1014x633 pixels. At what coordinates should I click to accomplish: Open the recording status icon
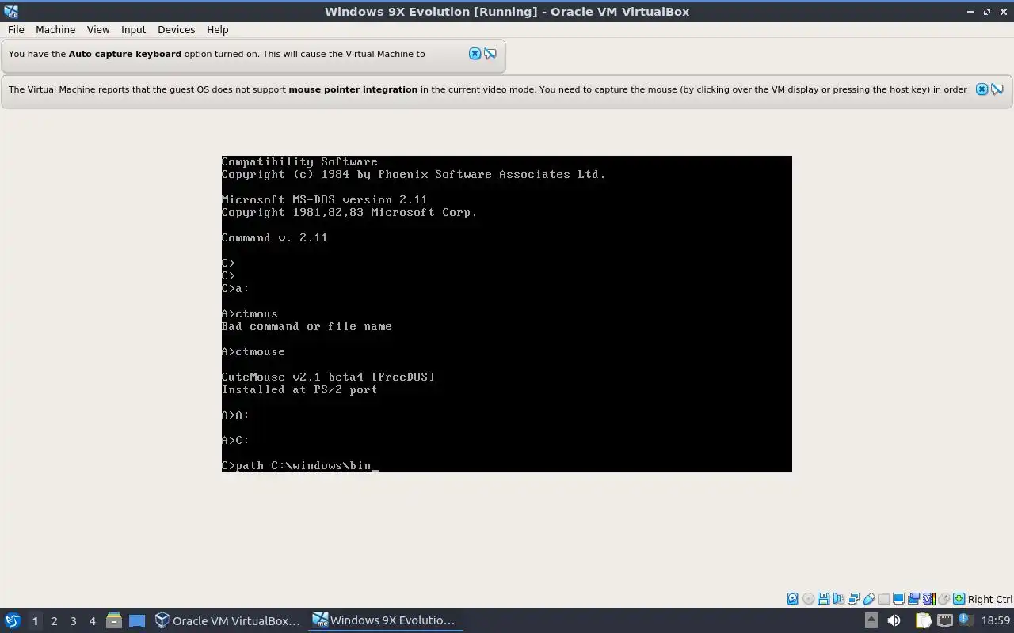tap(914, 599)
